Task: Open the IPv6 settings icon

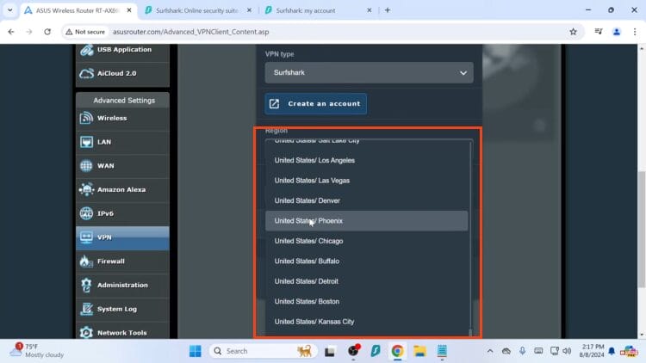Action: point(86,213)
